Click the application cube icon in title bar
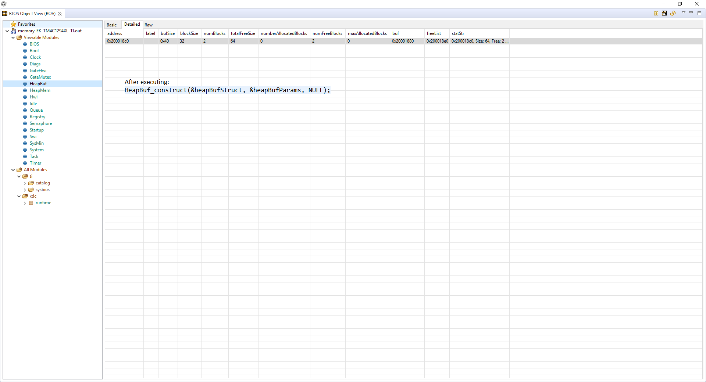Image resolution: width=706 pixels, height=382 pixels. click(4, 4)
